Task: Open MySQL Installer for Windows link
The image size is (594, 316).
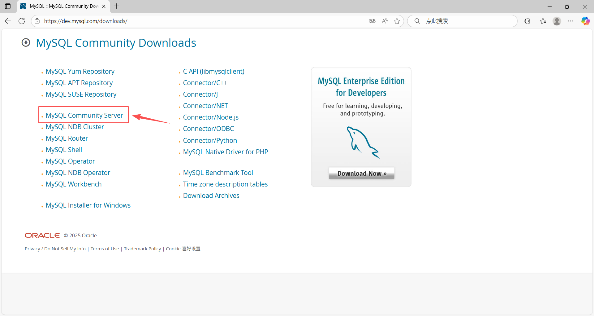Action: [x=88, y=205]
